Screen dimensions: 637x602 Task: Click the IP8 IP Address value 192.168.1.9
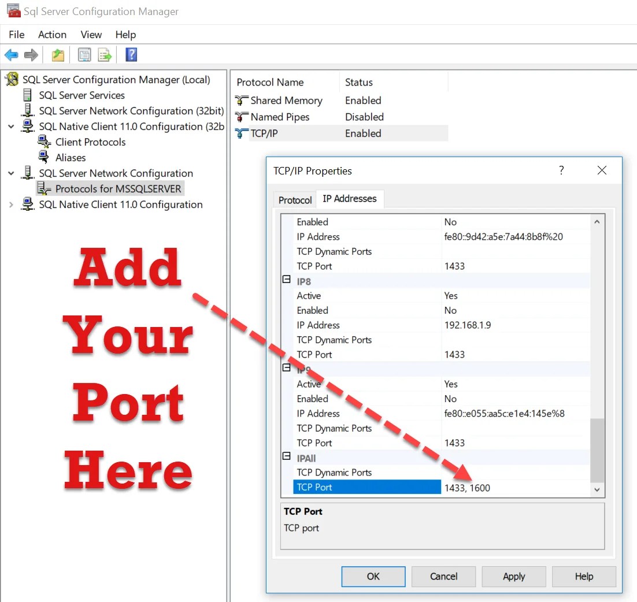pyautogui.click(x=468, y=325)
